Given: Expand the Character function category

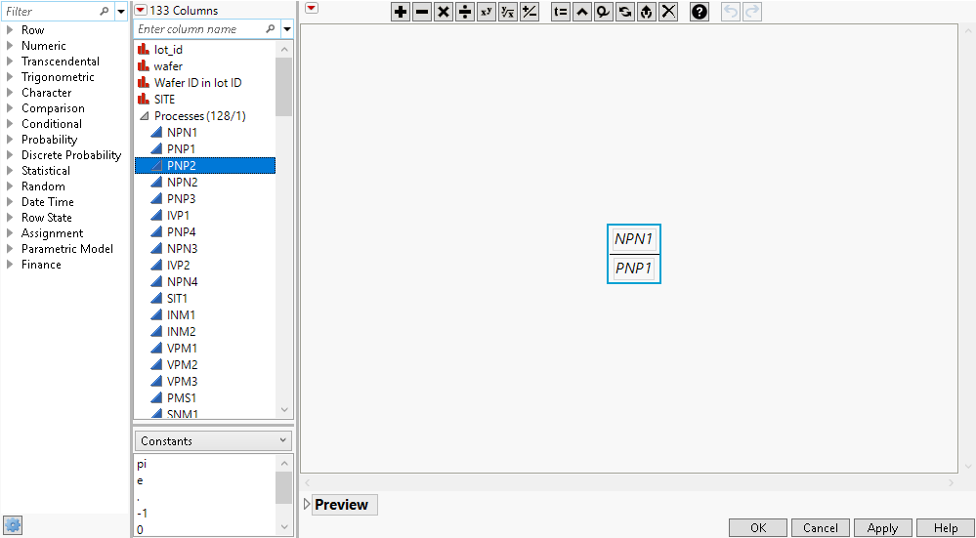Looking at the screenshot, I should (10, 92).
